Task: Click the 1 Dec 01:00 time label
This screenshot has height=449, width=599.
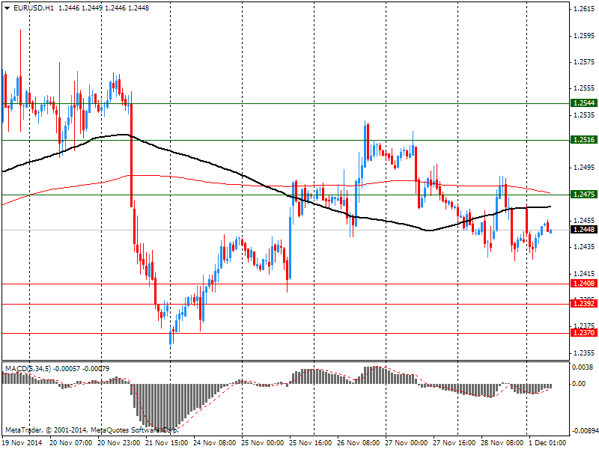Action: click(x=547, y=443)
